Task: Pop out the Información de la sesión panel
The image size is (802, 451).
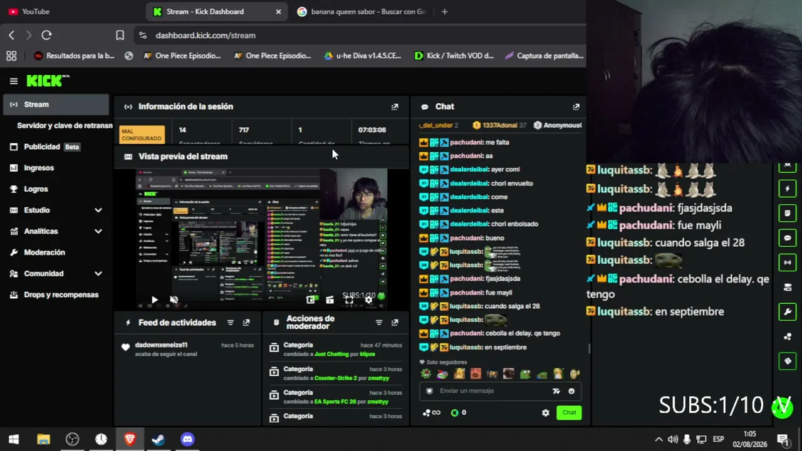Action: point(395,107)
